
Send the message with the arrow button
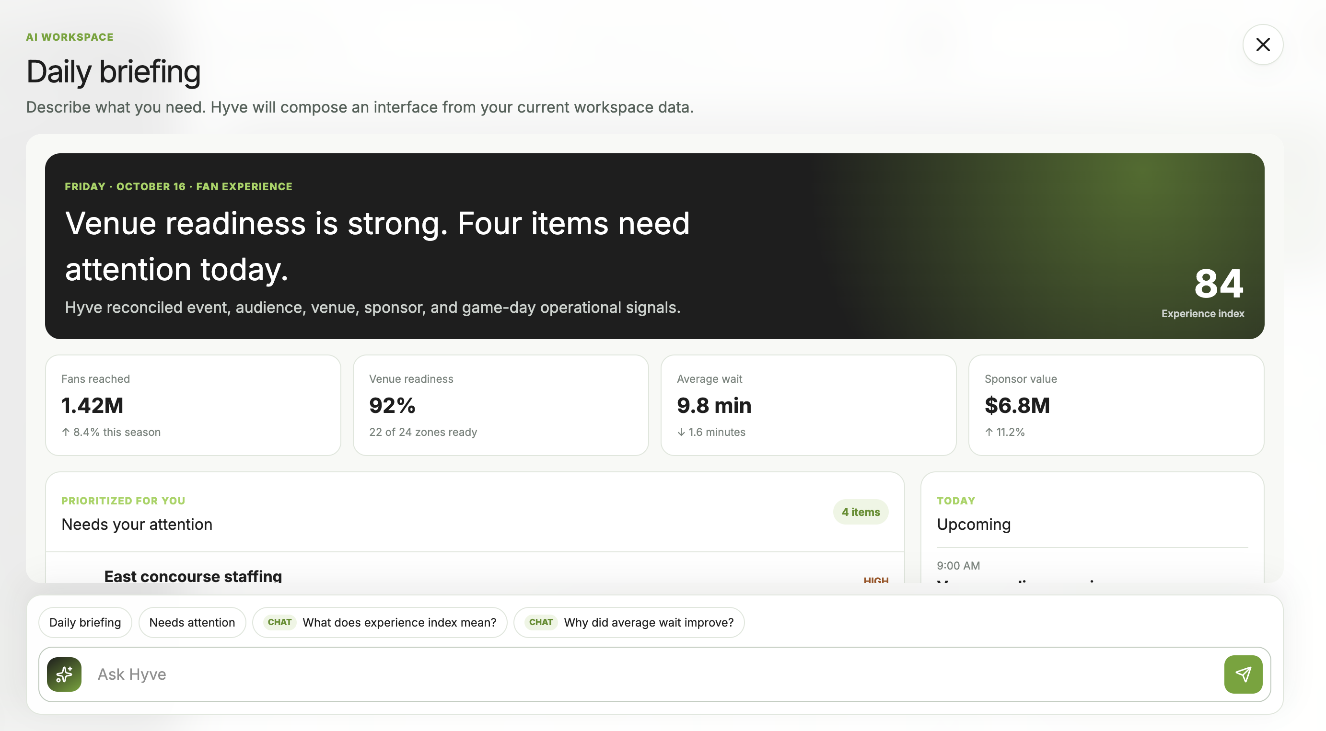tap(1243, 674)
